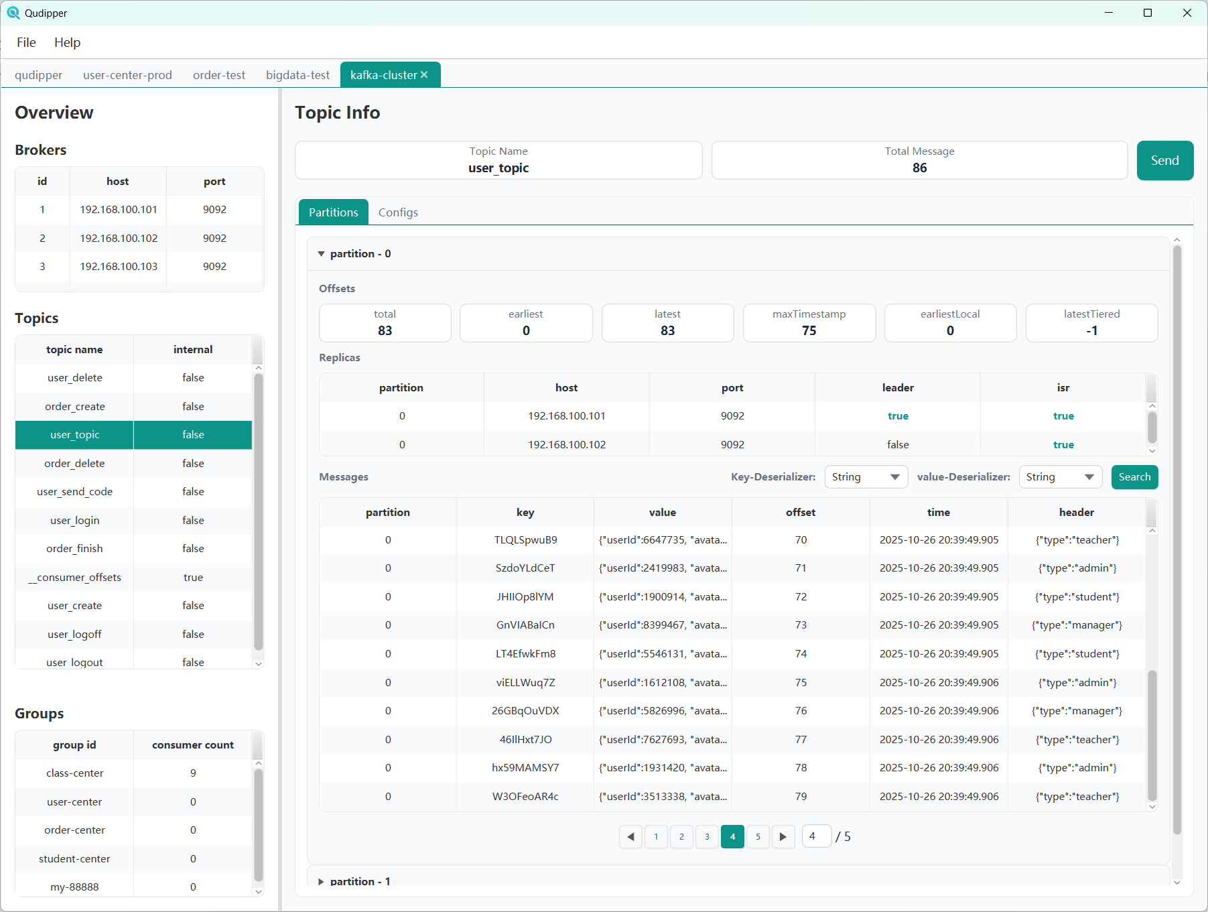The image size is (1208, 912).
Task: Click the Qudipper app logo icon
Action: [13, 13]
